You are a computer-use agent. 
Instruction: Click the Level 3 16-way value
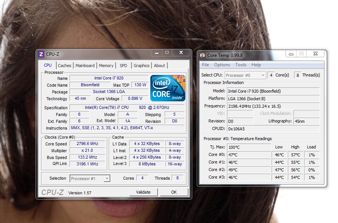[175, 164]
